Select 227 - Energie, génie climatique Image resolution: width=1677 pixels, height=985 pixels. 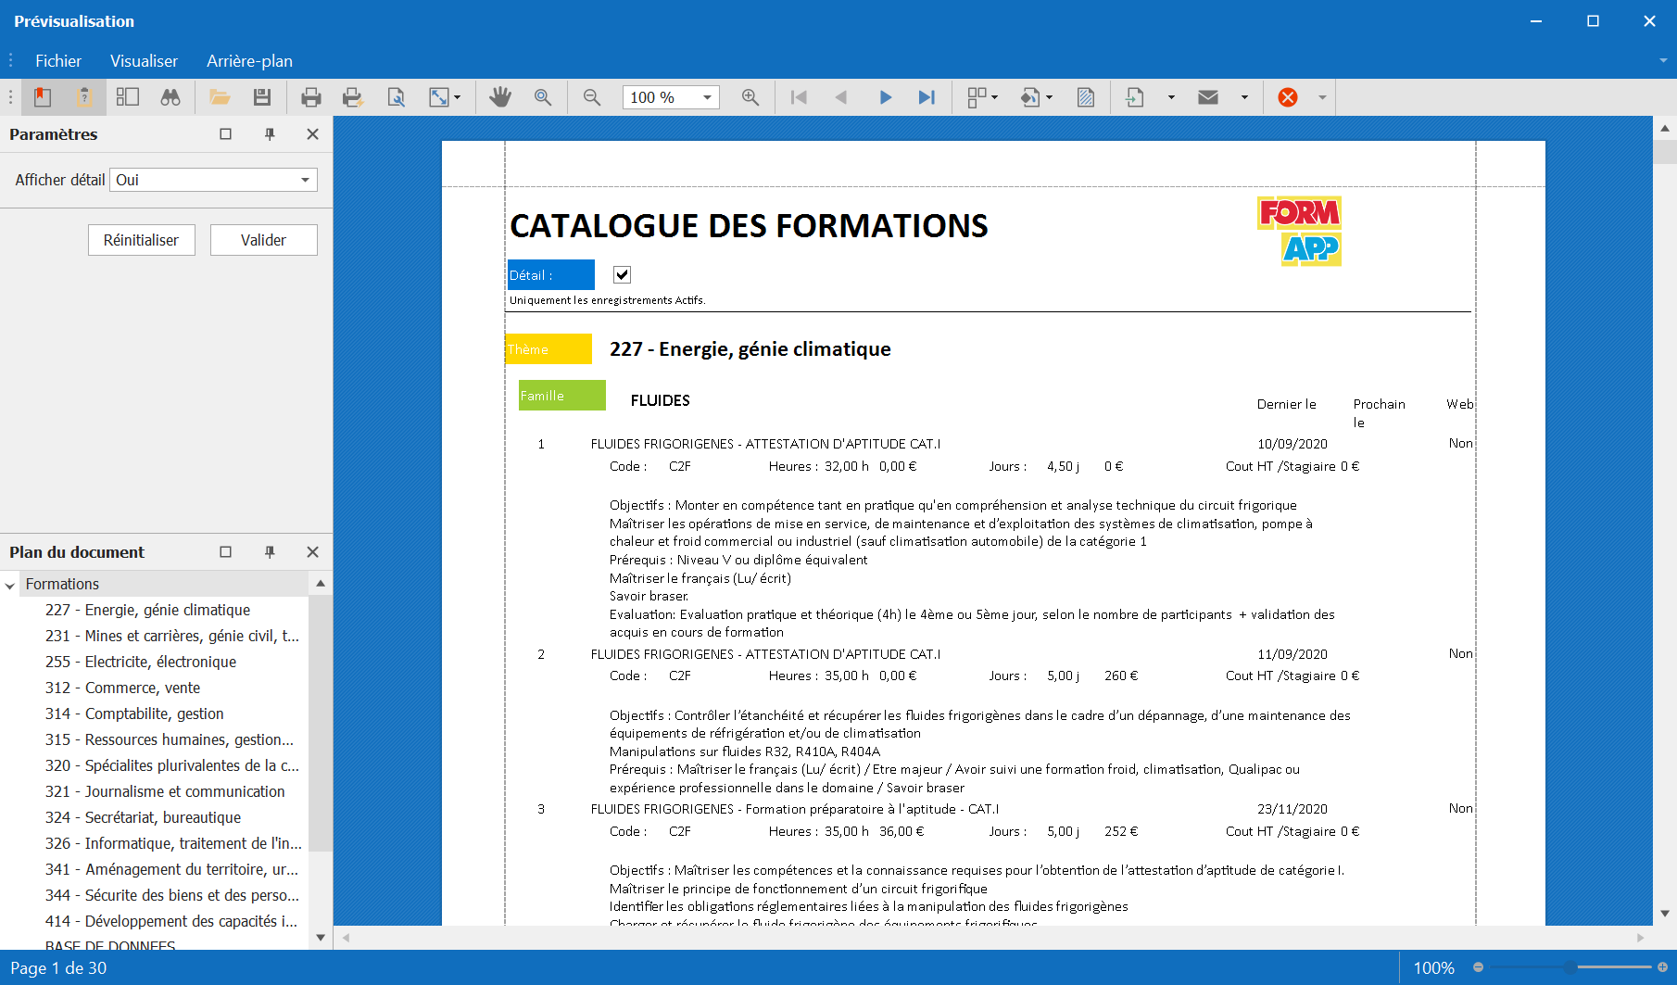(x=147, y=610)
